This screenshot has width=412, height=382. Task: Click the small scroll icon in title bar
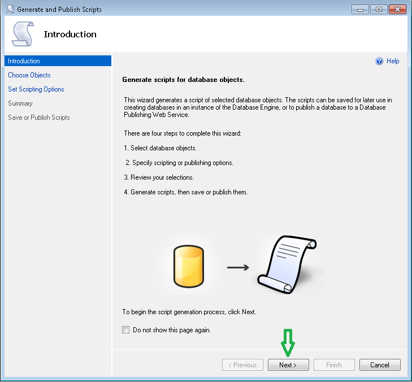point(10,10)
